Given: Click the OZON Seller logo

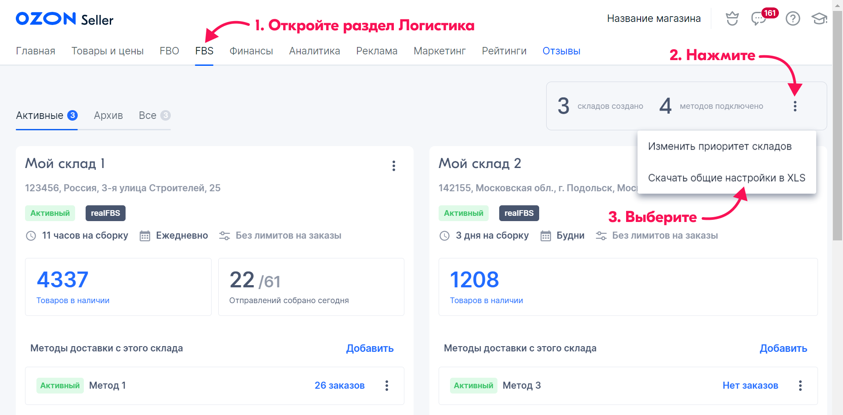Looking at the screenshot, I should (x=65, y=19).
